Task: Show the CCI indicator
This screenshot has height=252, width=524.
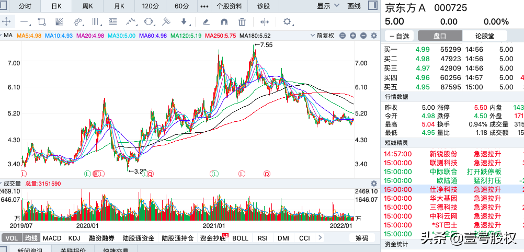Action: coord(304,238)
